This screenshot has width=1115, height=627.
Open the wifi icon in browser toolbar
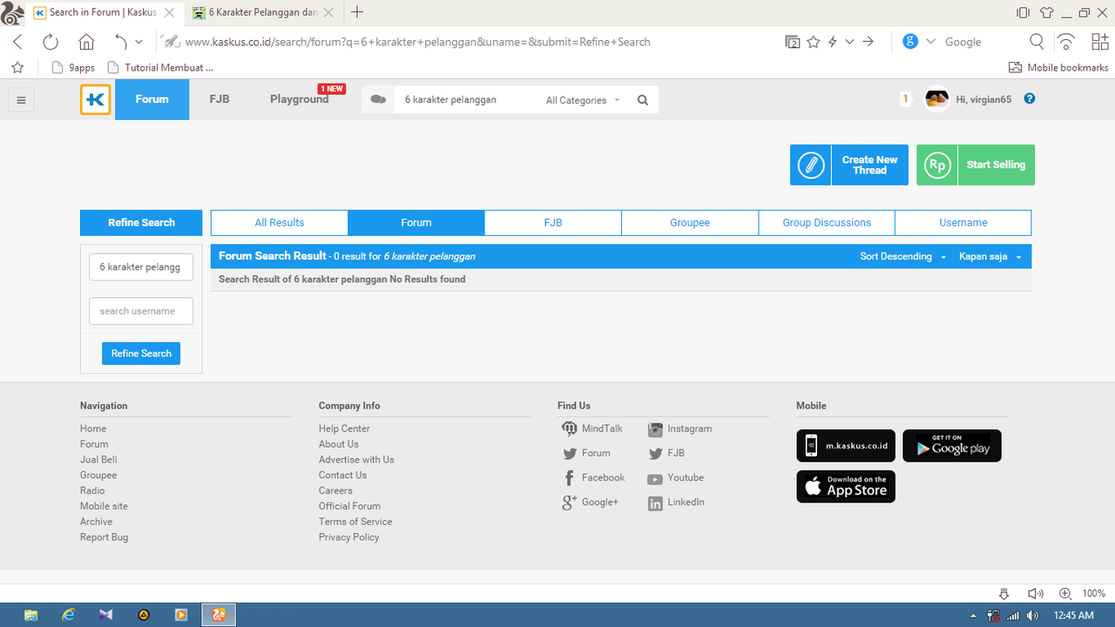[x=1065, y=42]
